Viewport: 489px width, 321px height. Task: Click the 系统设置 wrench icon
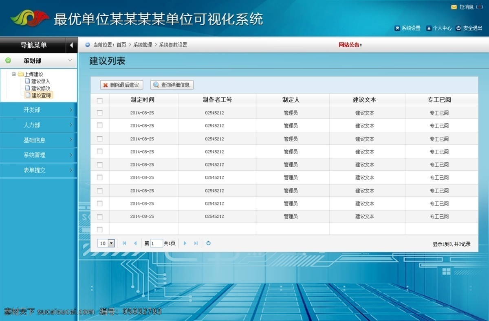coord(397,28)
